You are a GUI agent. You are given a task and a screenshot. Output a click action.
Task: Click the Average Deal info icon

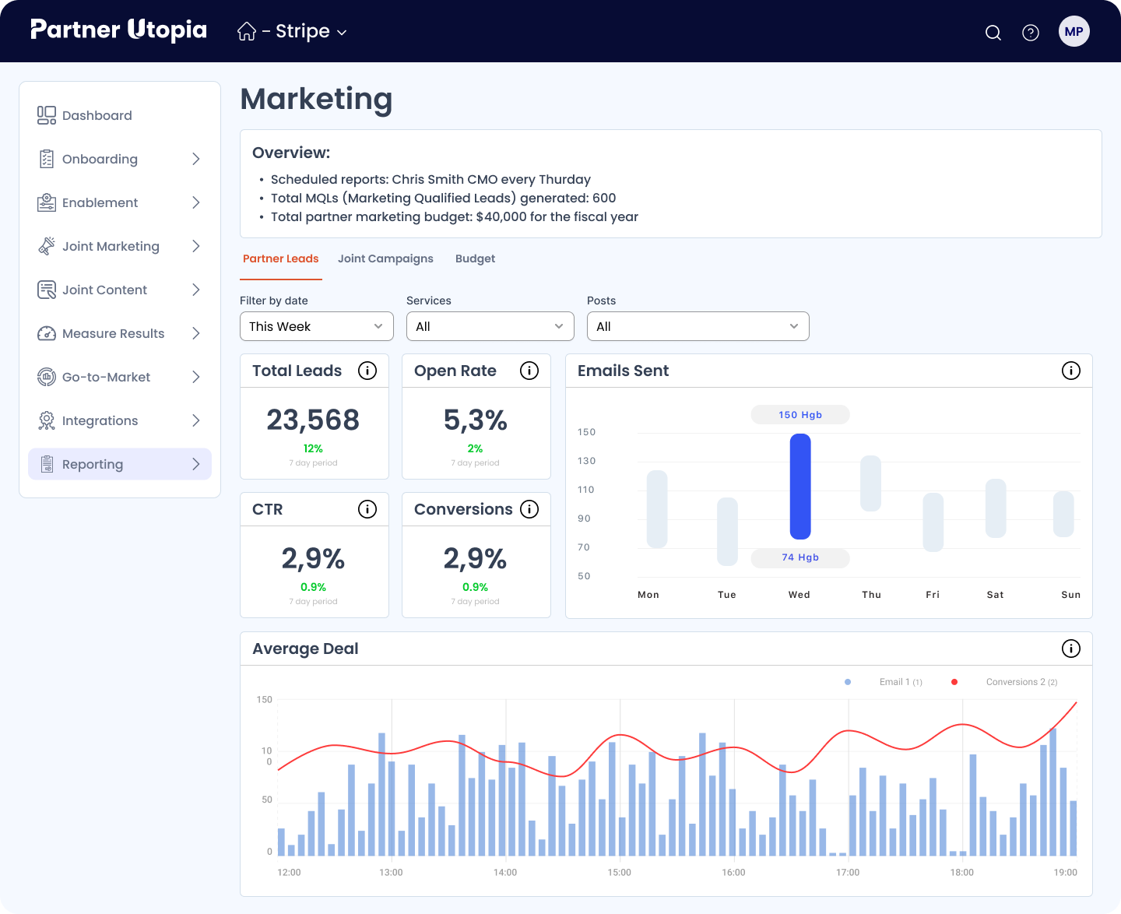click(1071, 649)
